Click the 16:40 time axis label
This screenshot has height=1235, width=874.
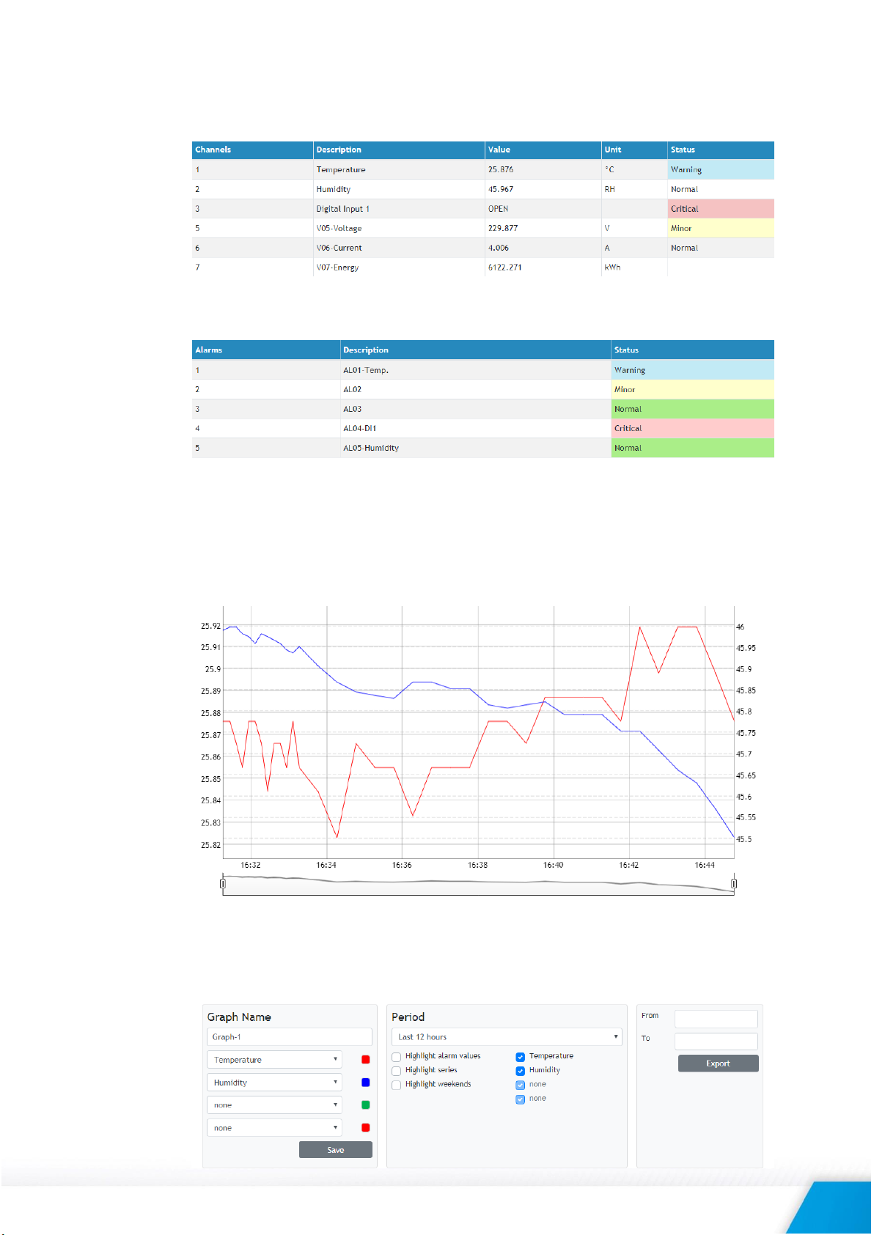point(554,865)
